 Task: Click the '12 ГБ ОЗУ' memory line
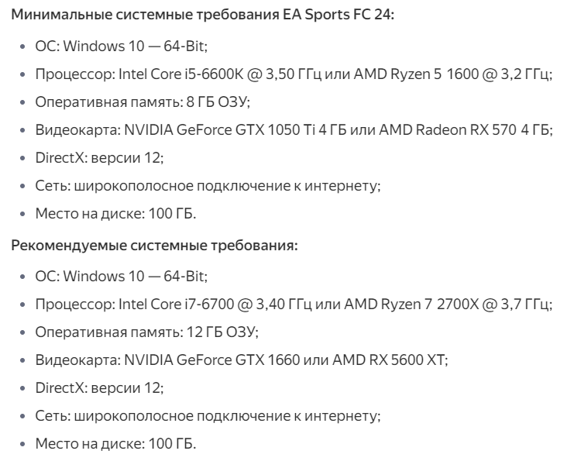(147, 332)
